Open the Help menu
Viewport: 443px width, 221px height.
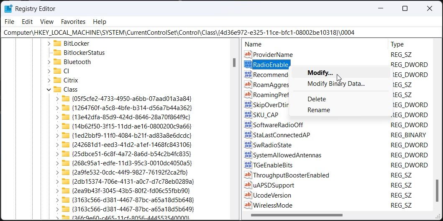pos(100,22)
